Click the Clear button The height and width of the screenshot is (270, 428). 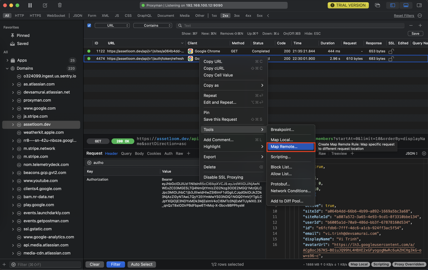94,264
